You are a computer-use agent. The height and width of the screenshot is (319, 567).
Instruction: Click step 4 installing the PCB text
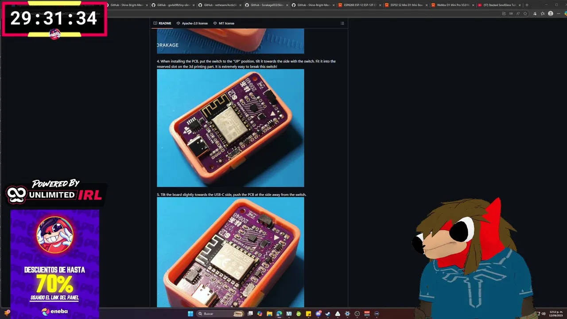tap(246, 64)
